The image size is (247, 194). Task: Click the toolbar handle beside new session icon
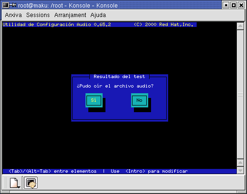tap(5, 183)
